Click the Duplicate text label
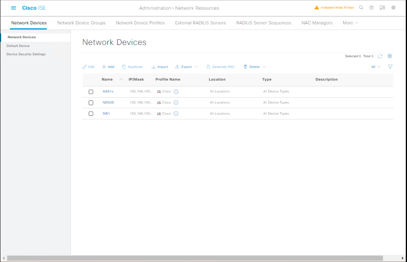Image resolution: width=407 pixels, height=262 pixels. tap(135, 67)
